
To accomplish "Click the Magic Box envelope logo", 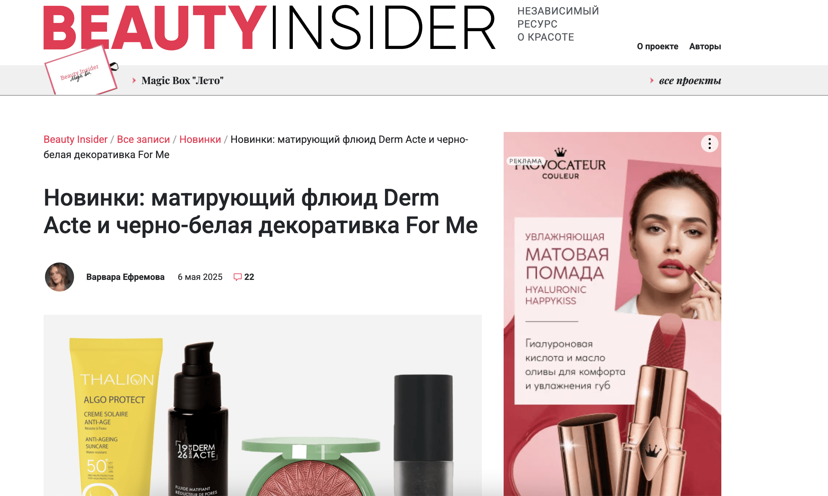I will pyautogui.click(x=81, y=70).
